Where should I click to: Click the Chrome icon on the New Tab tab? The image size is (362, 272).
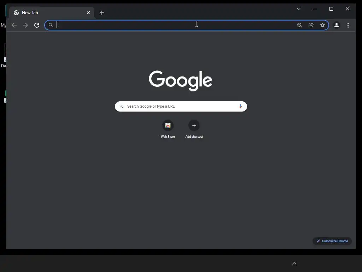click(16, 13)
